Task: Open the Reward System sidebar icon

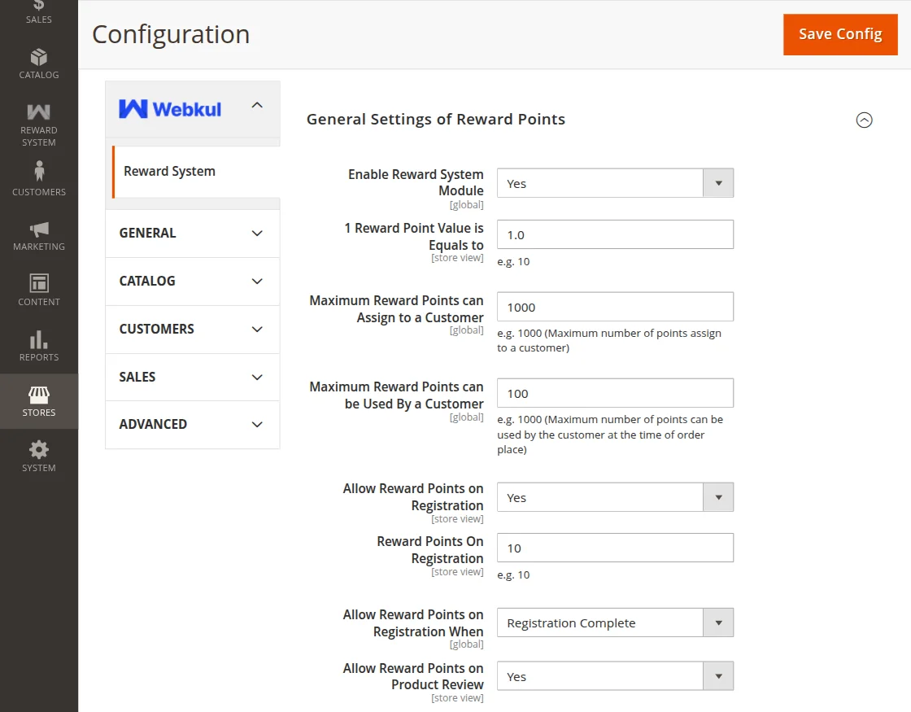Action: 38,112
